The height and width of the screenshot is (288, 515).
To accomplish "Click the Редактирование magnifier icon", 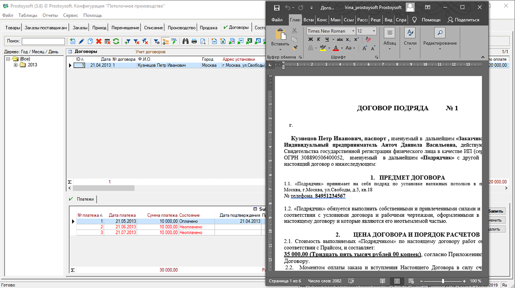I will point(440,33).
